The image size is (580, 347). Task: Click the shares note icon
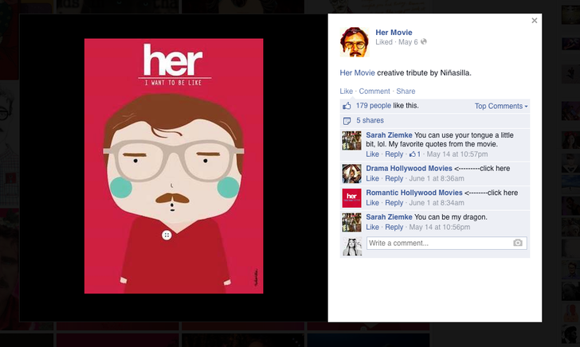click(347, 121)
